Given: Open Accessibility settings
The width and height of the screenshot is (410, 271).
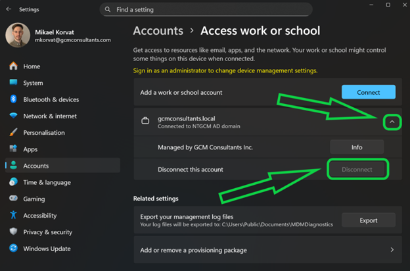Looking at the screenshot, I should (62, 216).
